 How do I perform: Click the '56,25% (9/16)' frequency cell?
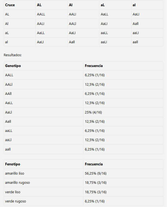click(x=96, y=173)
